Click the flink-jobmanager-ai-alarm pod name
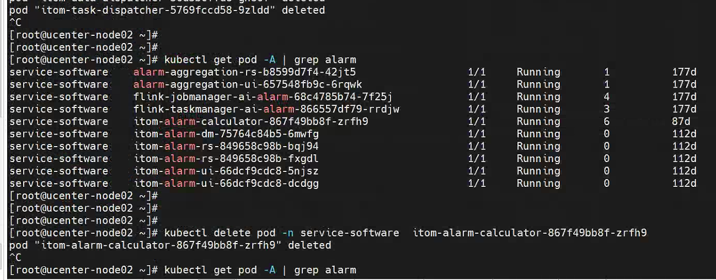716x280 pixels. coord(263,97)
